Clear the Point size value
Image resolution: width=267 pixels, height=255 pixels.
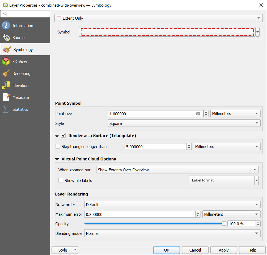click(x=198, y=114)
